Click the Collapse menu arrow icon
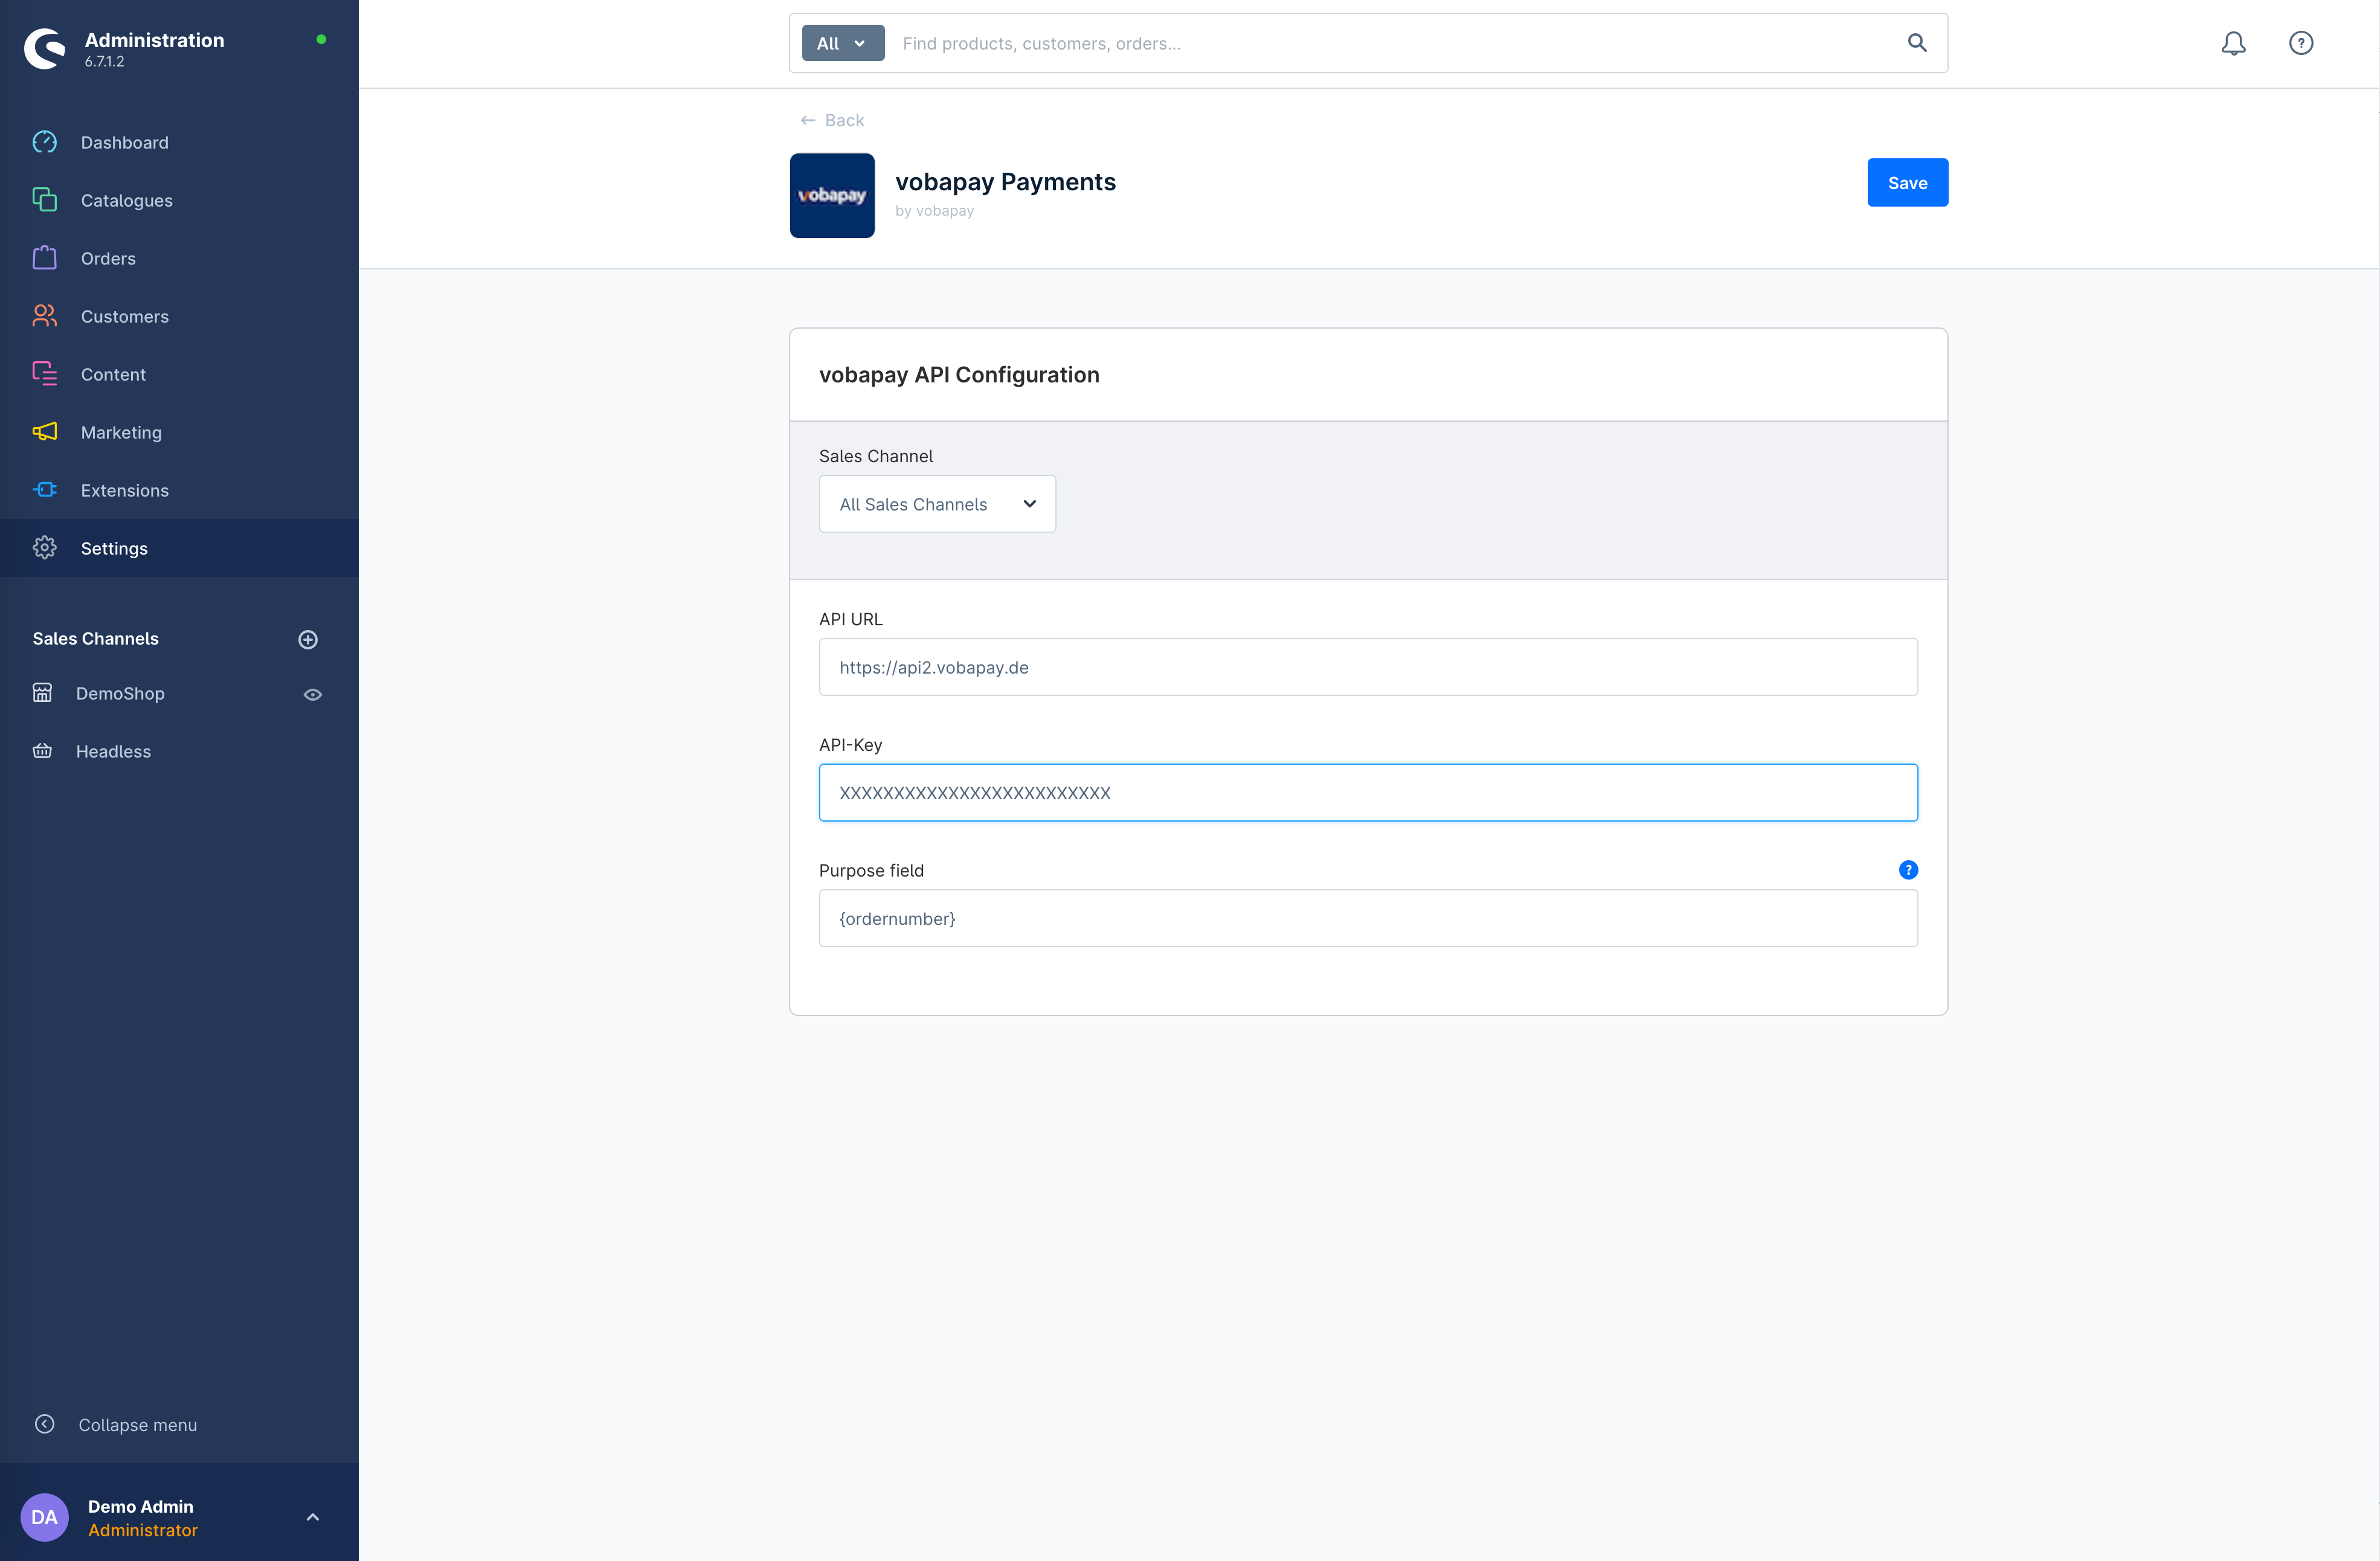Screen dimensions: 2380x1561 click(45, 1424)
